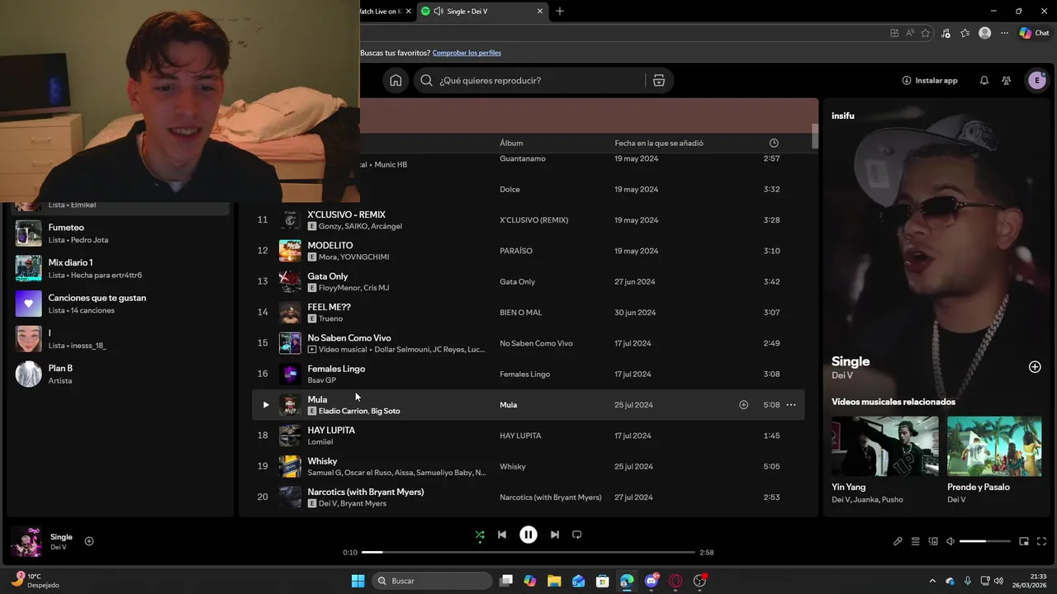
Task: Add 'Mula' track to library
Action: point(743,405)
